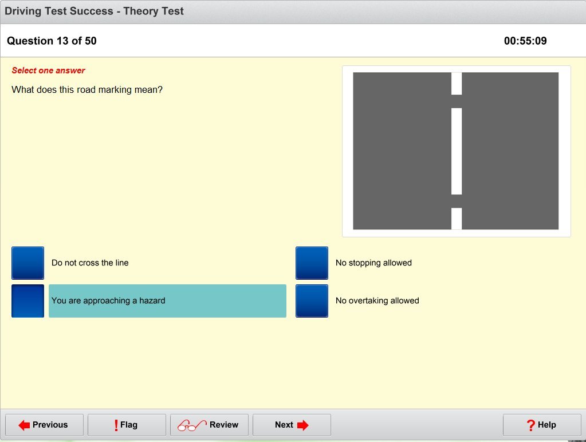Image resolution: width=586 pixels, height=442 pixels.
Task: Toggle the blue box beside 'You are approaching a hazard'
Action: (x=27, y=301)
